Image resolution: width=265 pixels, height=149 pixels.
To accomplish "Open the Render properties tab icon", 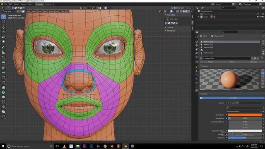I will [197, 41].
